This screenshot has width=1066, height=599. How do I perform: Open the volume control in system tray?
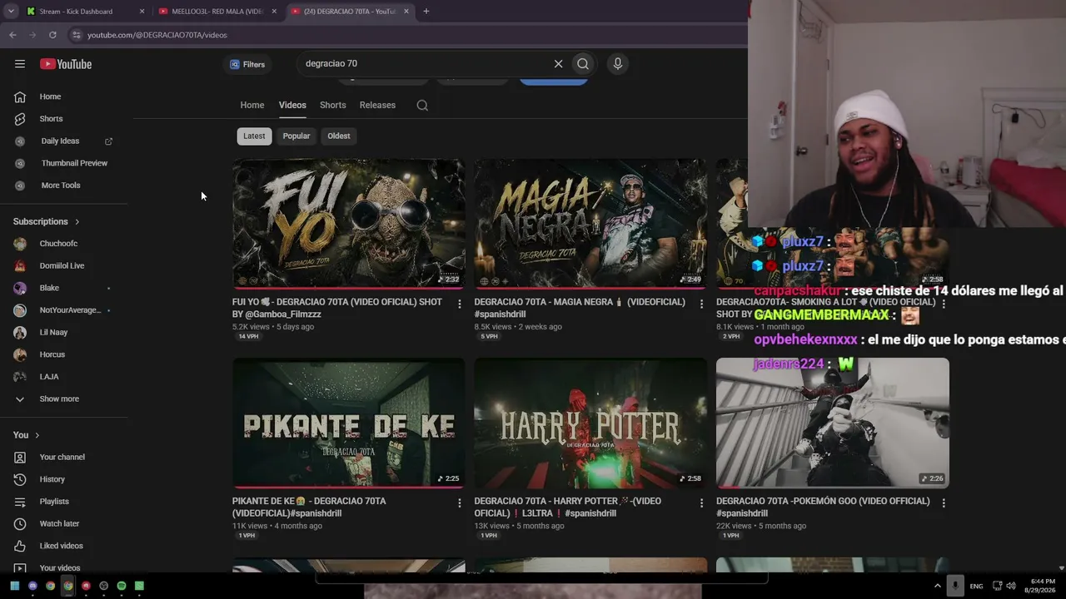click(x=1011, y=586)
